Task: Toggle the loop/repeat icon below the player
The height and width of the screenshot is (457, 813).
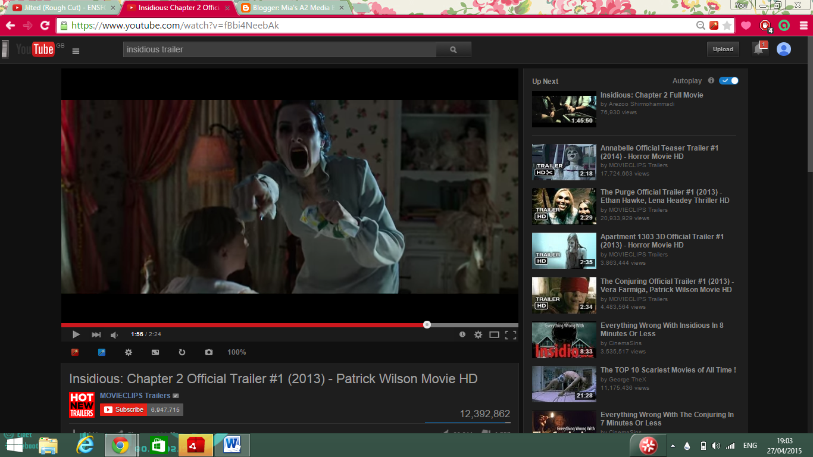Action: [x=182, y=352]
